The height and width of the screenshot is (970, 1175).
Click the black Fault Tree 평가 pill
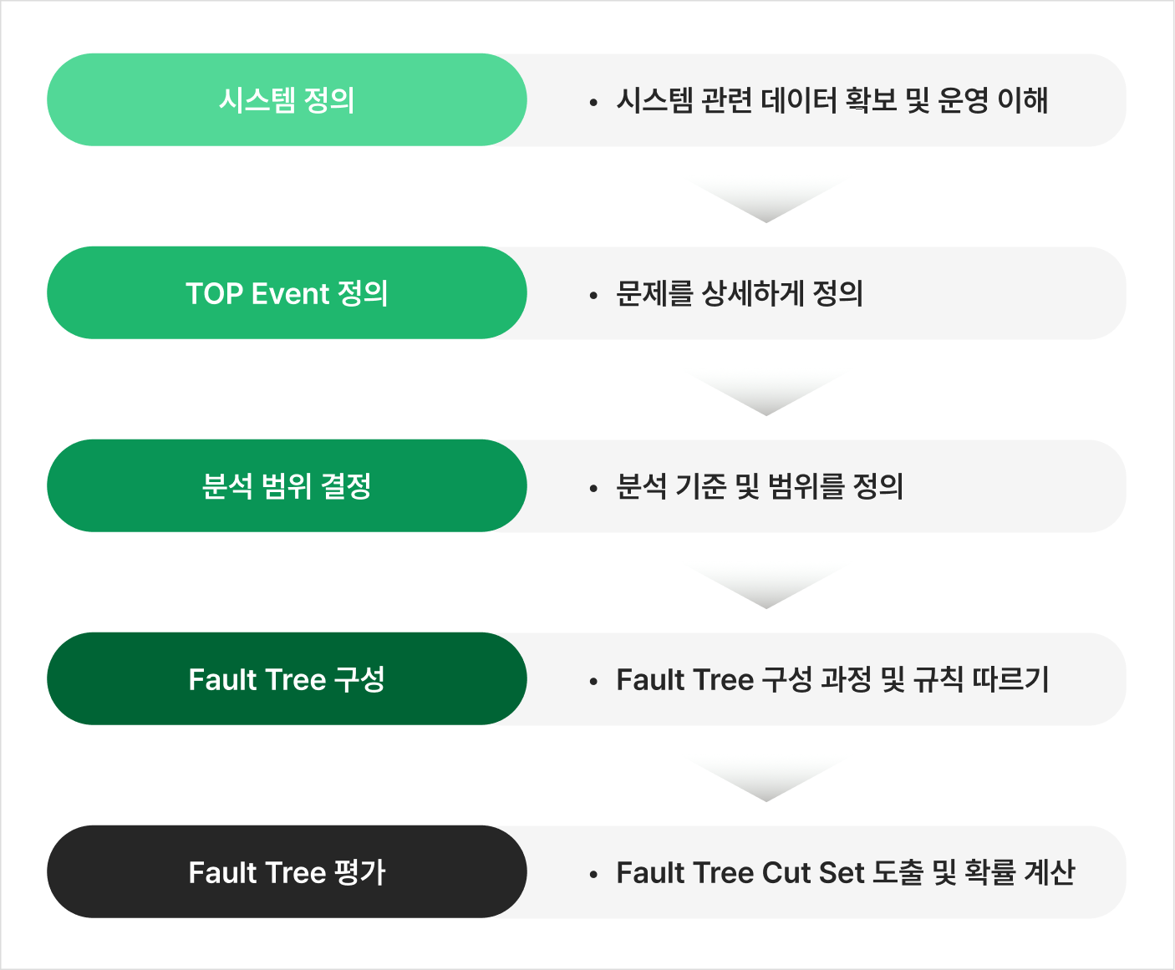coord(287,872)
